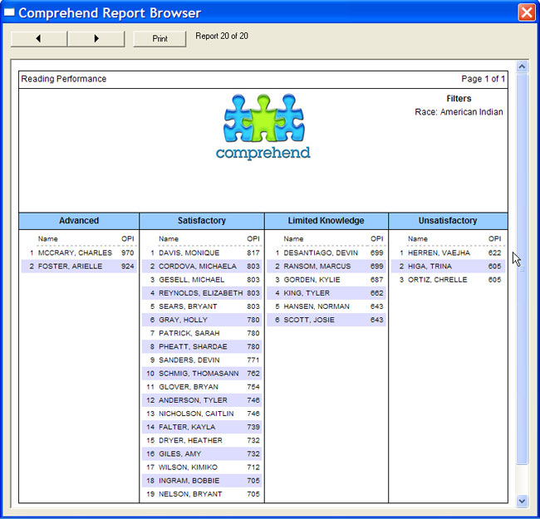Click the Reading Performance title text
Viewport: 540px width, 519px height.
pos(64,79)
